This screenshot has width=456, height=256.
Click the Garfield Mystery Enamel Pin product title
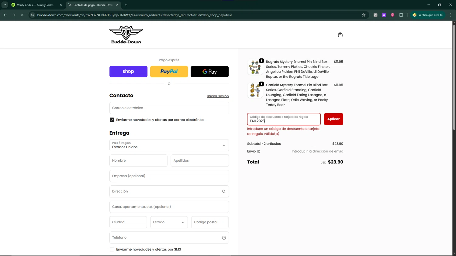point(297,95)
